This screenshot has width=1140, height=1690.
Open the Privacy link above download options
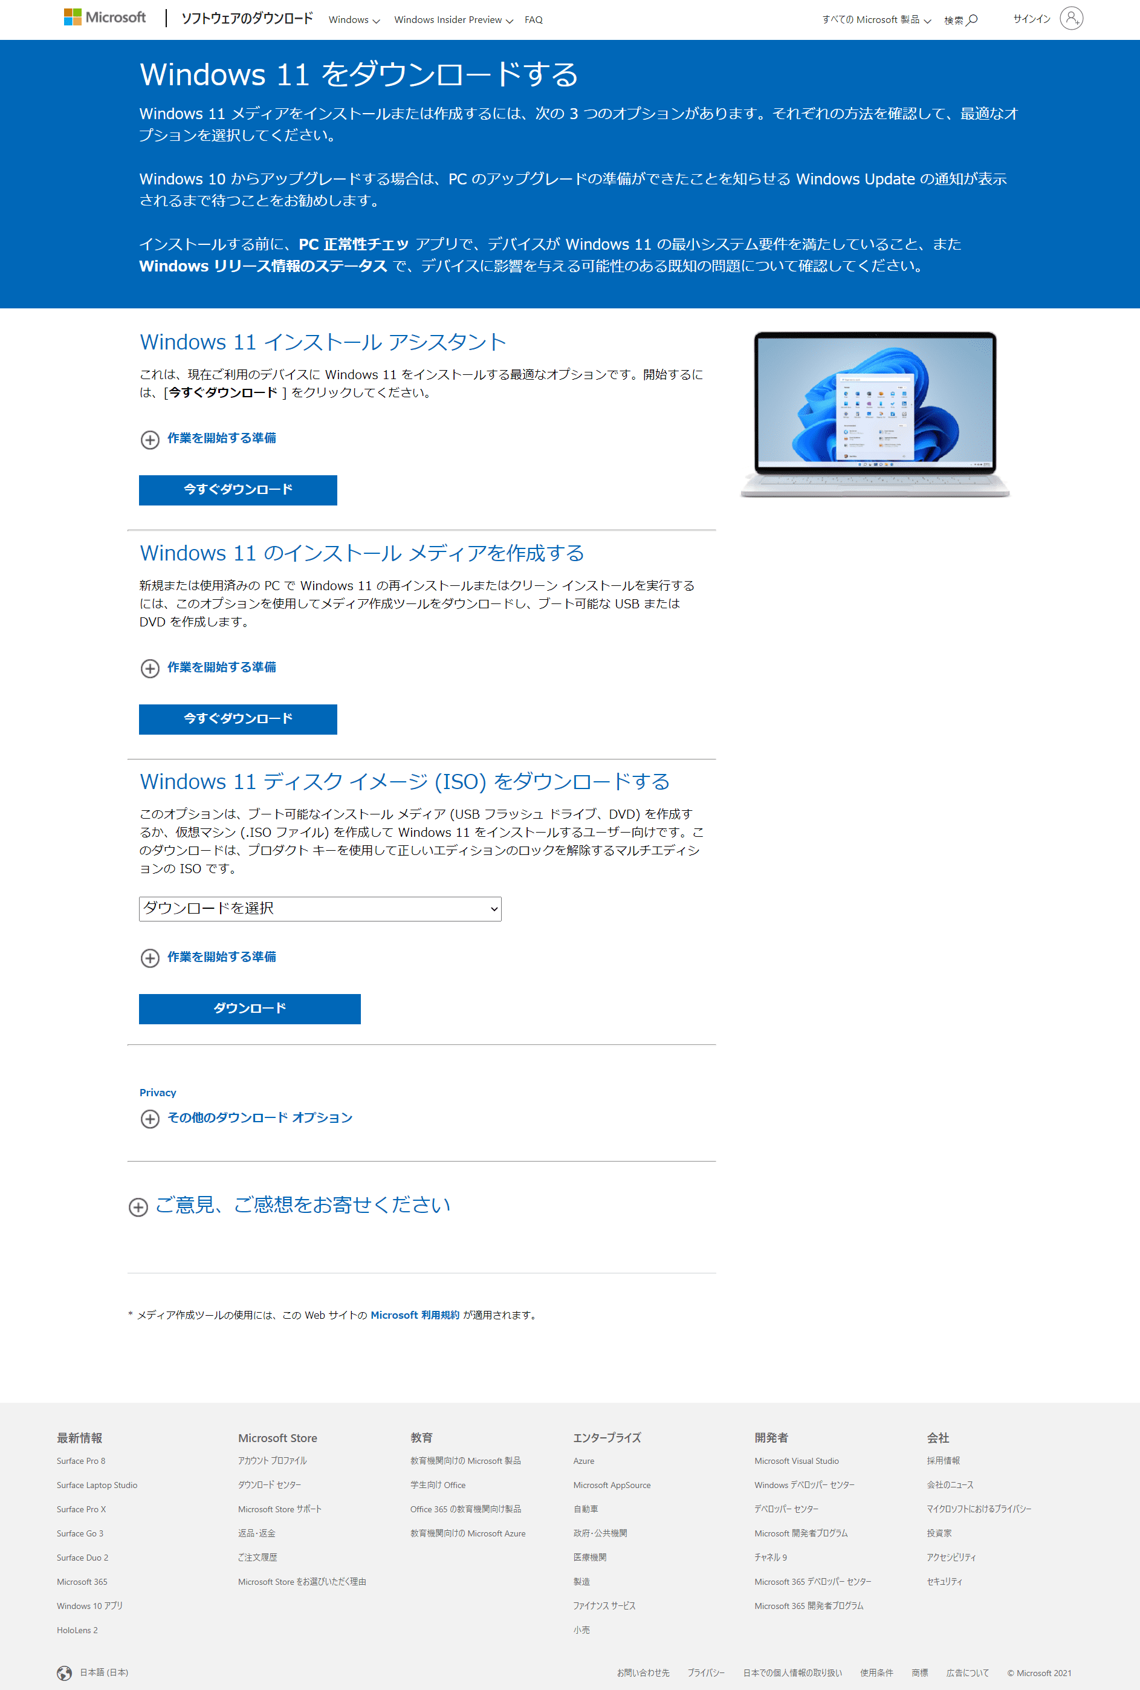click(x=158, y=1092)
